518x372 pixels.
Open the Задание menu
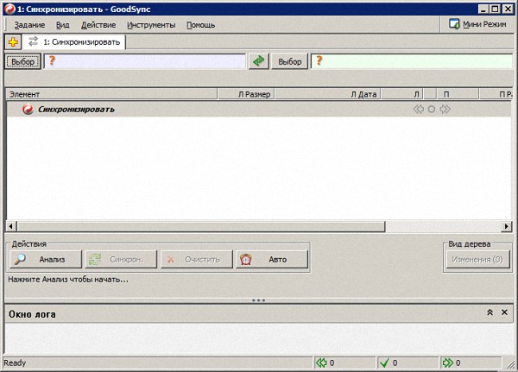(x=29, y=25)
